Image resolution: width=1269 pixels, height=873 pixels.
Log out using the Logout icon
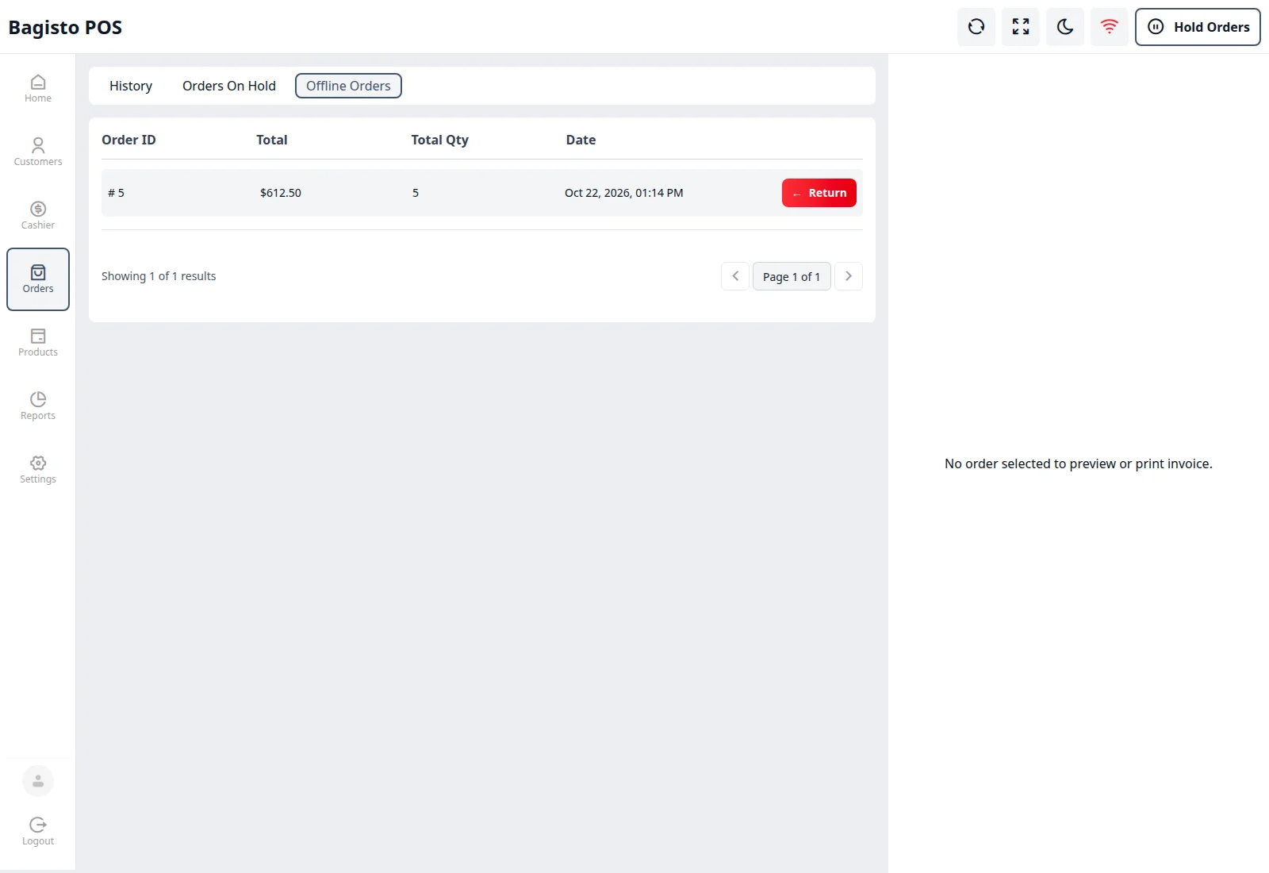38,832
